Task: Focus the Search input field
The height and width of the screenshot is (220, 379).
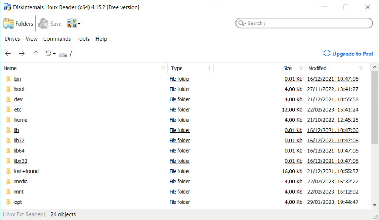Action: pos(304,23)
